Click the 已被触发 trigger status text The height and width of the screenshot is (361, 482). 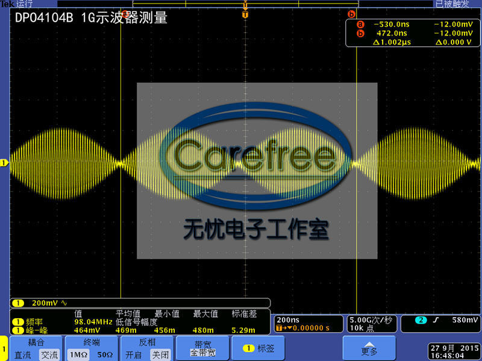pyautogui.click(x=452, y=4)
